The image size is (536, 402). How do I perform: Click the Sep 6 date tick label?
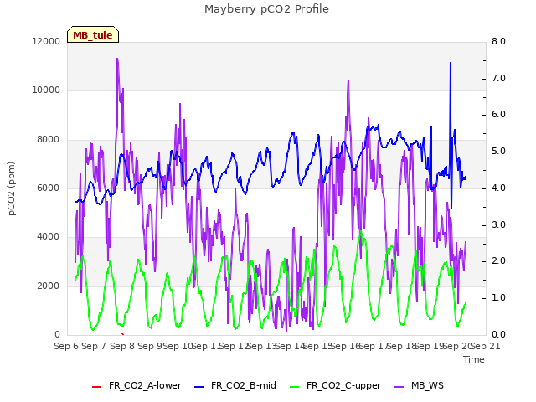tap(66, 346)
